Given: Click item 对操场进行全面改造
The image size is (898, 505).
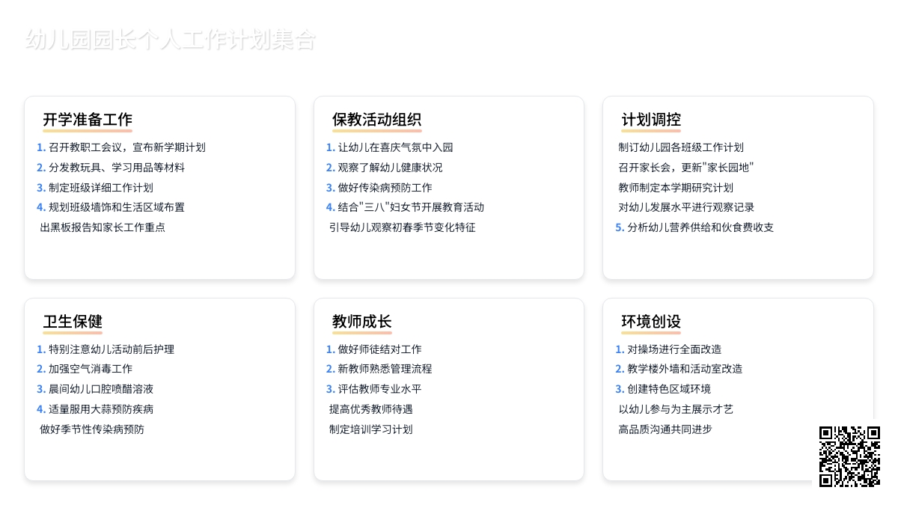Looking at the screenshot, I should [x=674, y=349].
